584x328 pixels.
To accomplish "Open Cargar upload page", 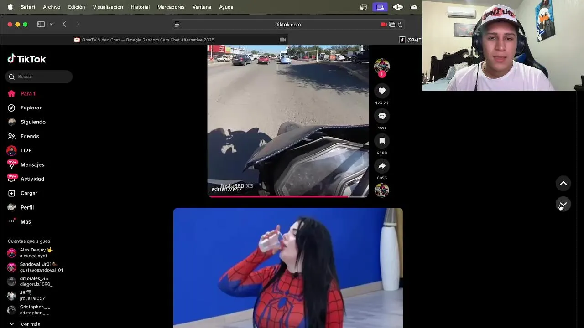I will point(22,193).
